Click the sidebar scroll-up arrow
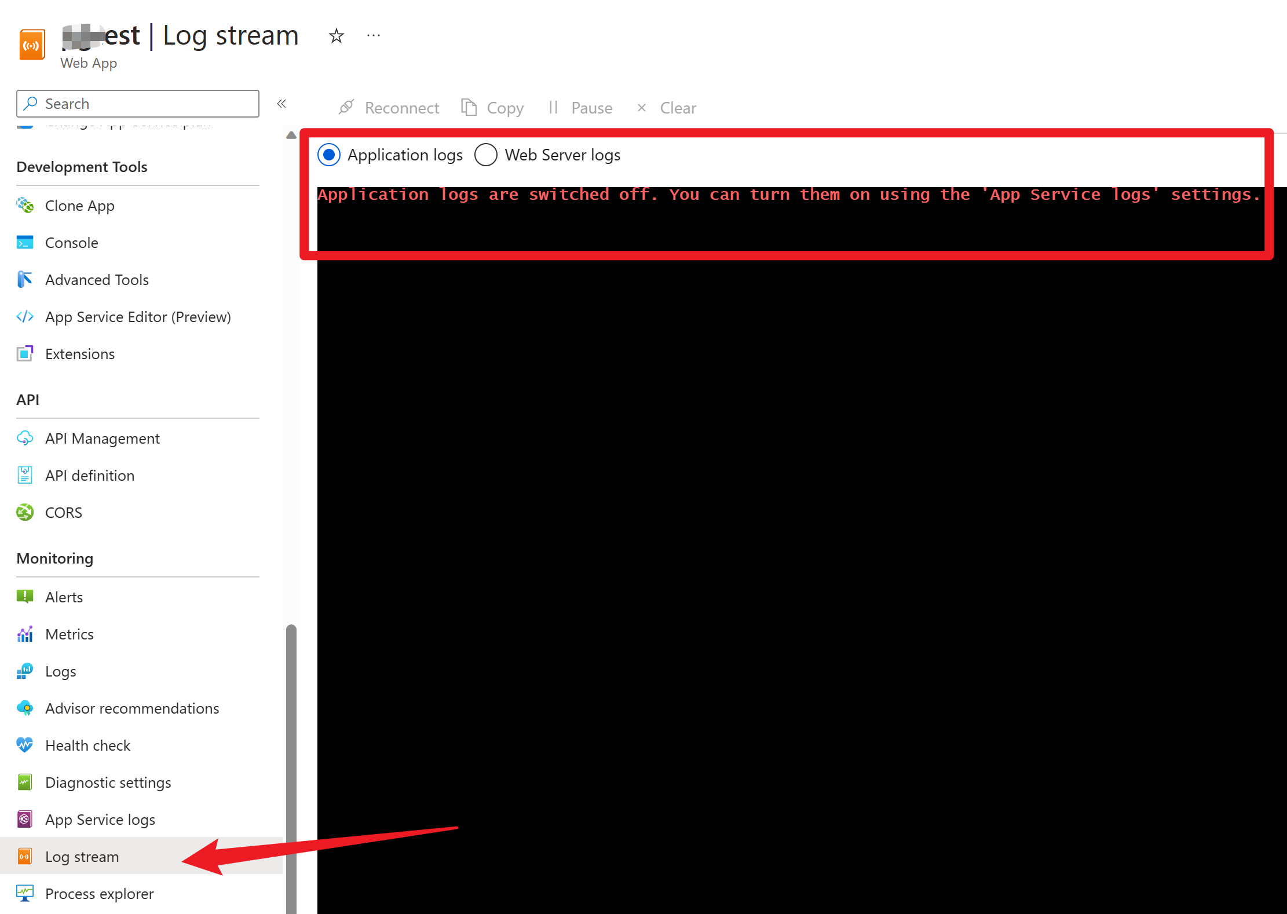The image size is (1287, 914). (x=291, y=135)
